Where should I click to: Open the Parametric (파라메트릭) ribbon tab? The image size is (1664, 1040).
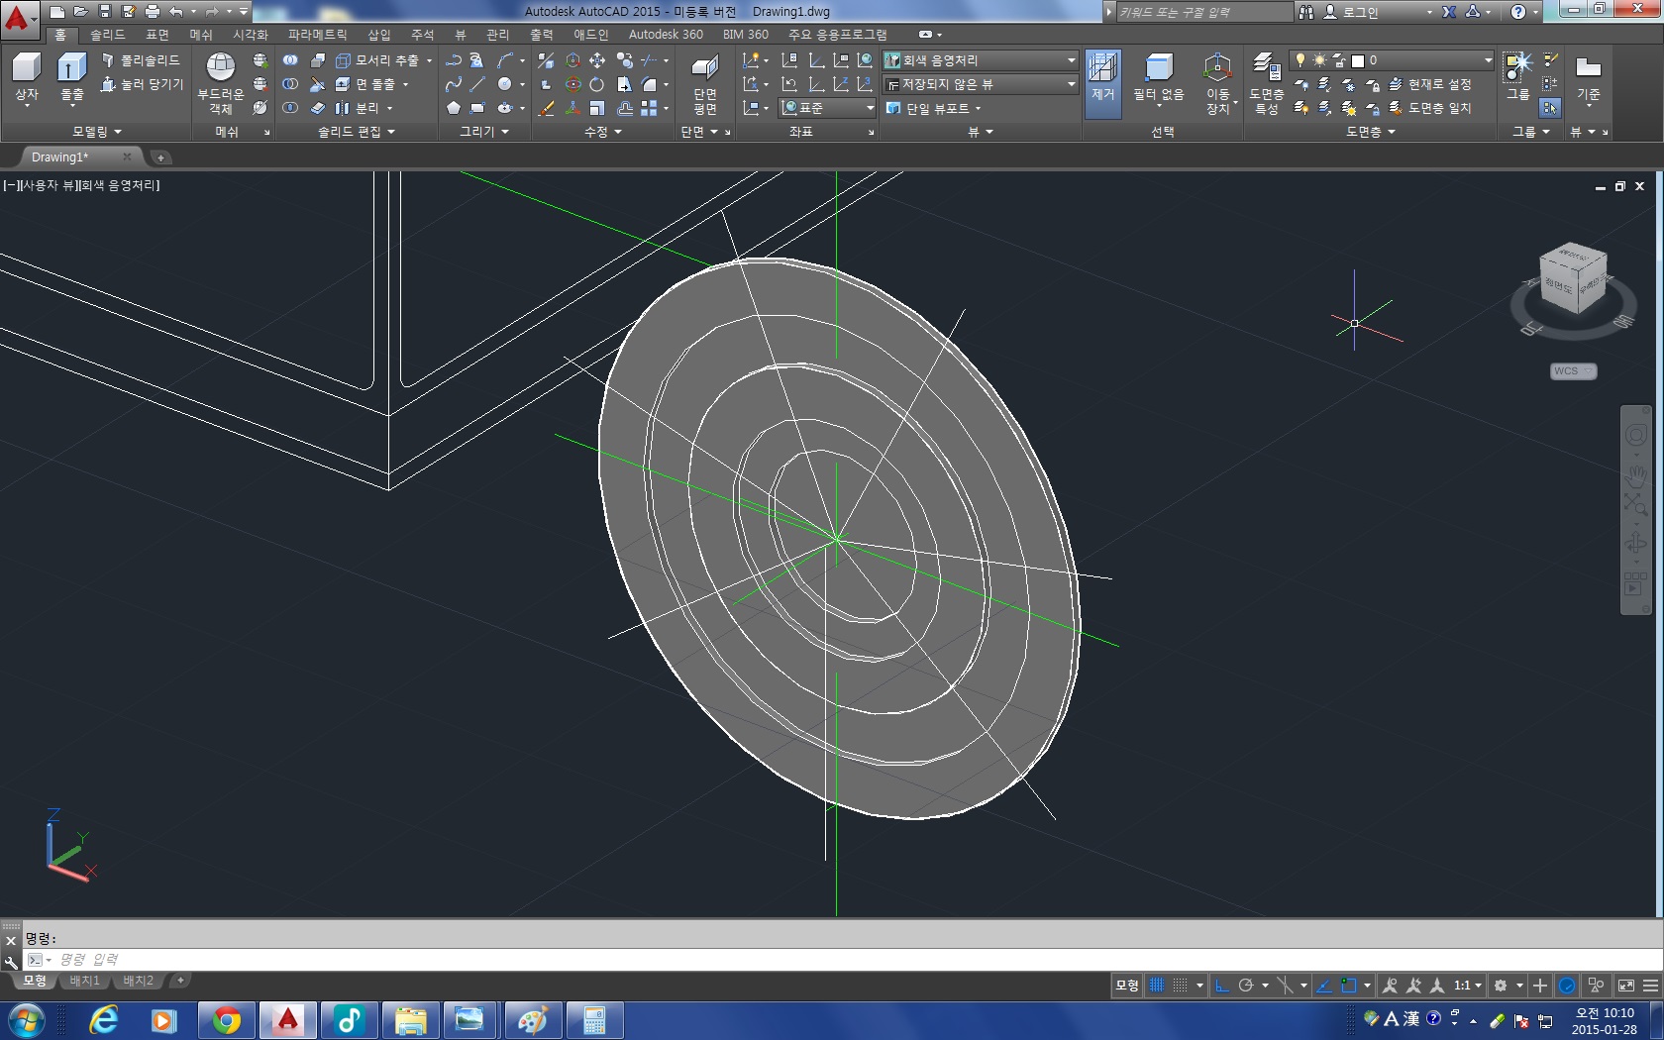click(317, 35)
